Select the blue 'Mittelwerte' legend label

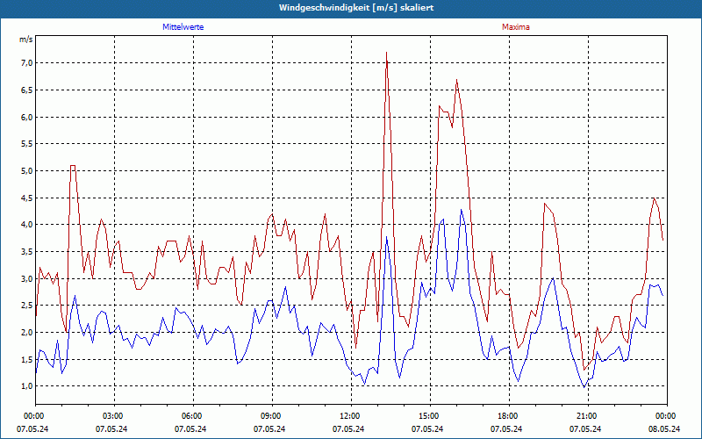(183, 27)
